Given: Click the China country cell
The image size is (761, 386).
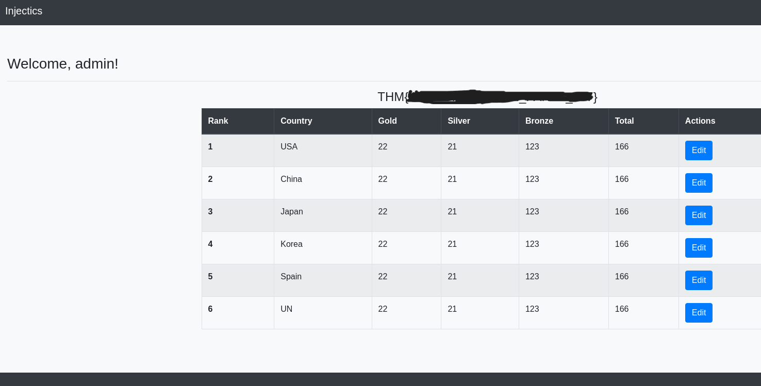Looking at the screenshot, I should click(291, 179).
